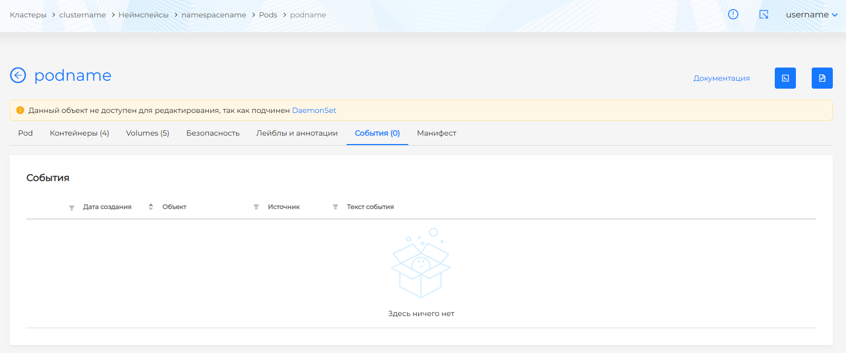Open the Лейблы и аннотации tab

[x=296, y=133]
